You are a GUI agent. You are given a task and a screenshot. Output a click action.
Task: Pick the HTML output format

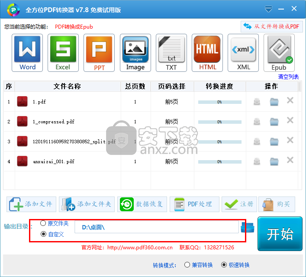click(207, 53)
